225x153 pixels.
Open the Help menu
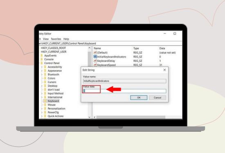tap(66, 39)
